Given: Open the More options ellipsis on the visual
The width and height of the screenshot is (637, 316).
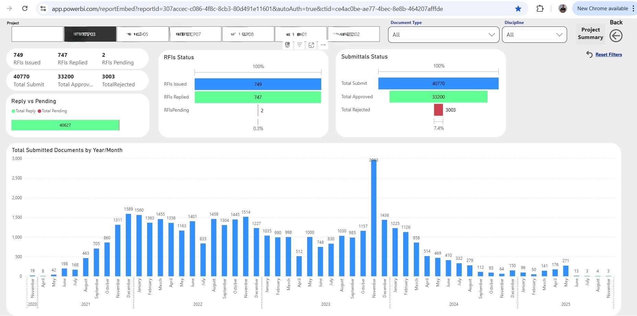Looking at the screenshot, I should [323, 45].
